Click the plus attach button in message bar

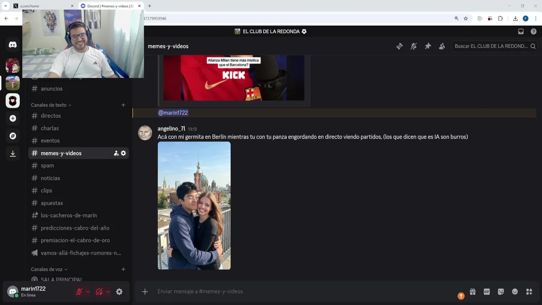(145, 291)
